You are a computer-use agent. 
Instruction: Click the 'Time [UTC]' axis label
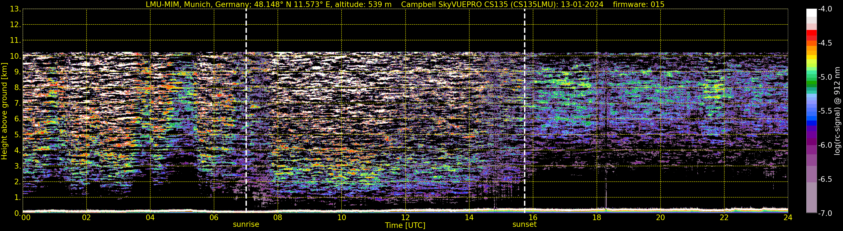[405, 225]
